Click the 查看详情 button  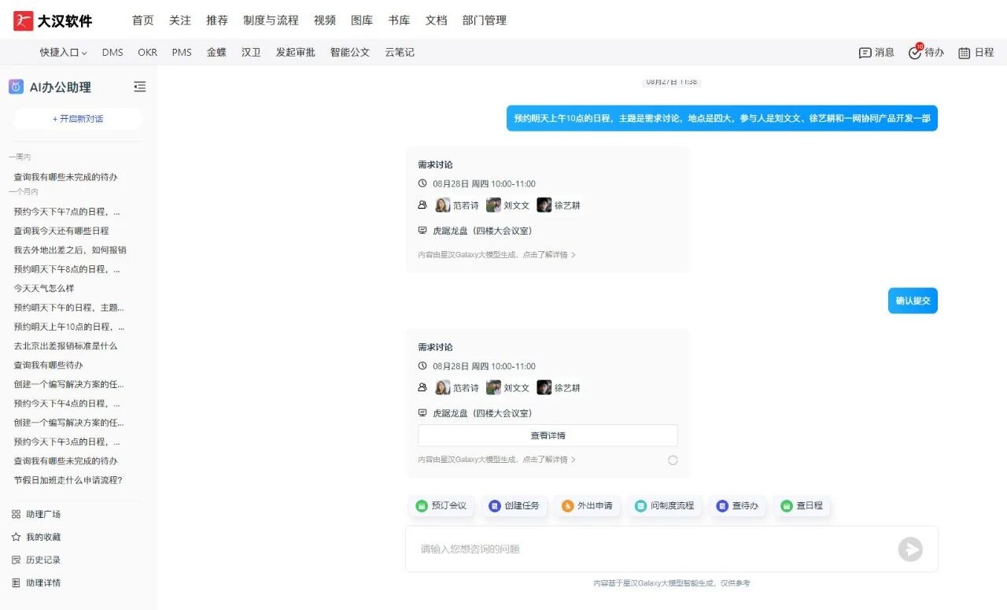click(x=548, y=435)
